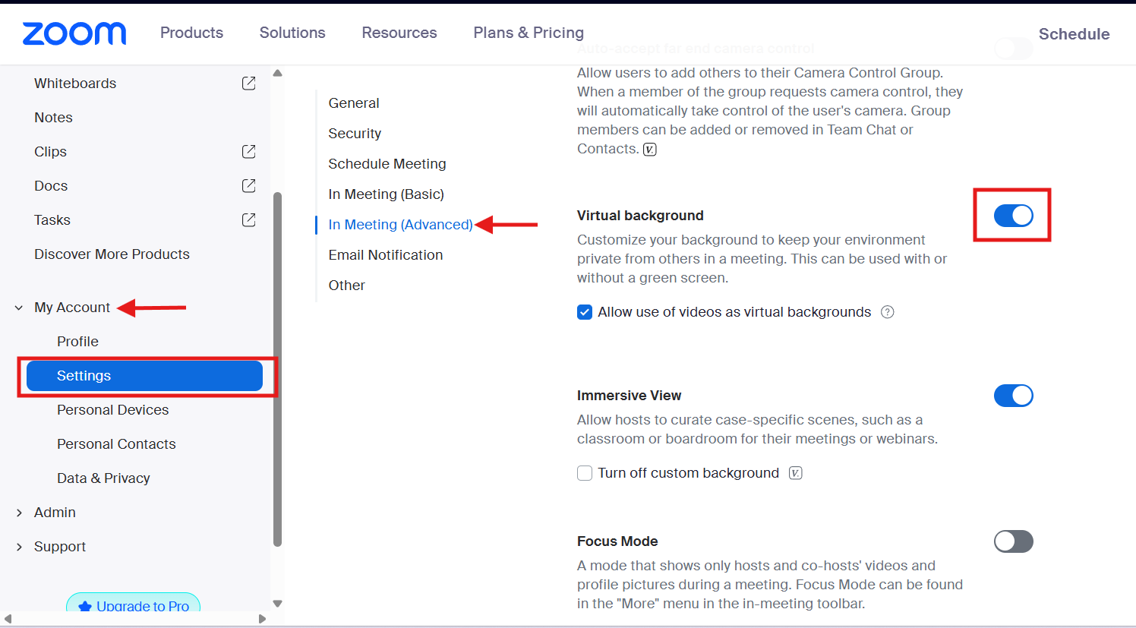Launch Docs through its external link icon
Viewport: 1136px width, 628px height.
(248, 185)
